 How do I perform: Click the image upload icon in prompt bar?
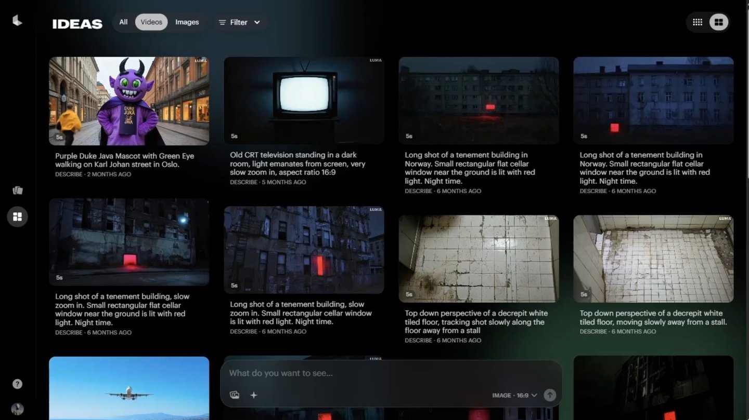coord(235,395)
